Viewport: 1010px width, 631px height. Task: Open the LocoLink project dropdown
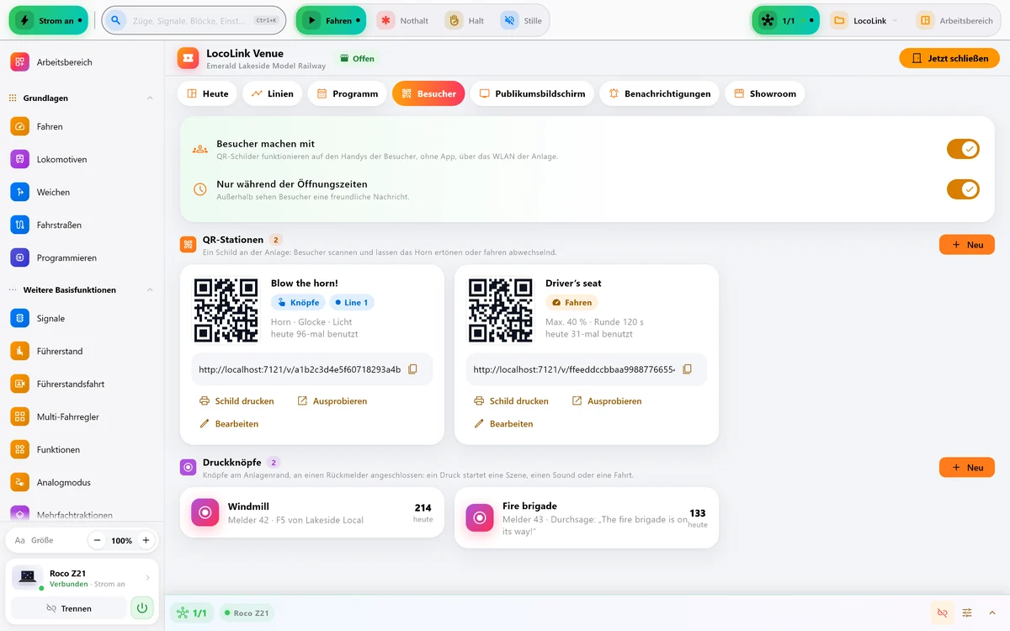(x=864, y=20)
